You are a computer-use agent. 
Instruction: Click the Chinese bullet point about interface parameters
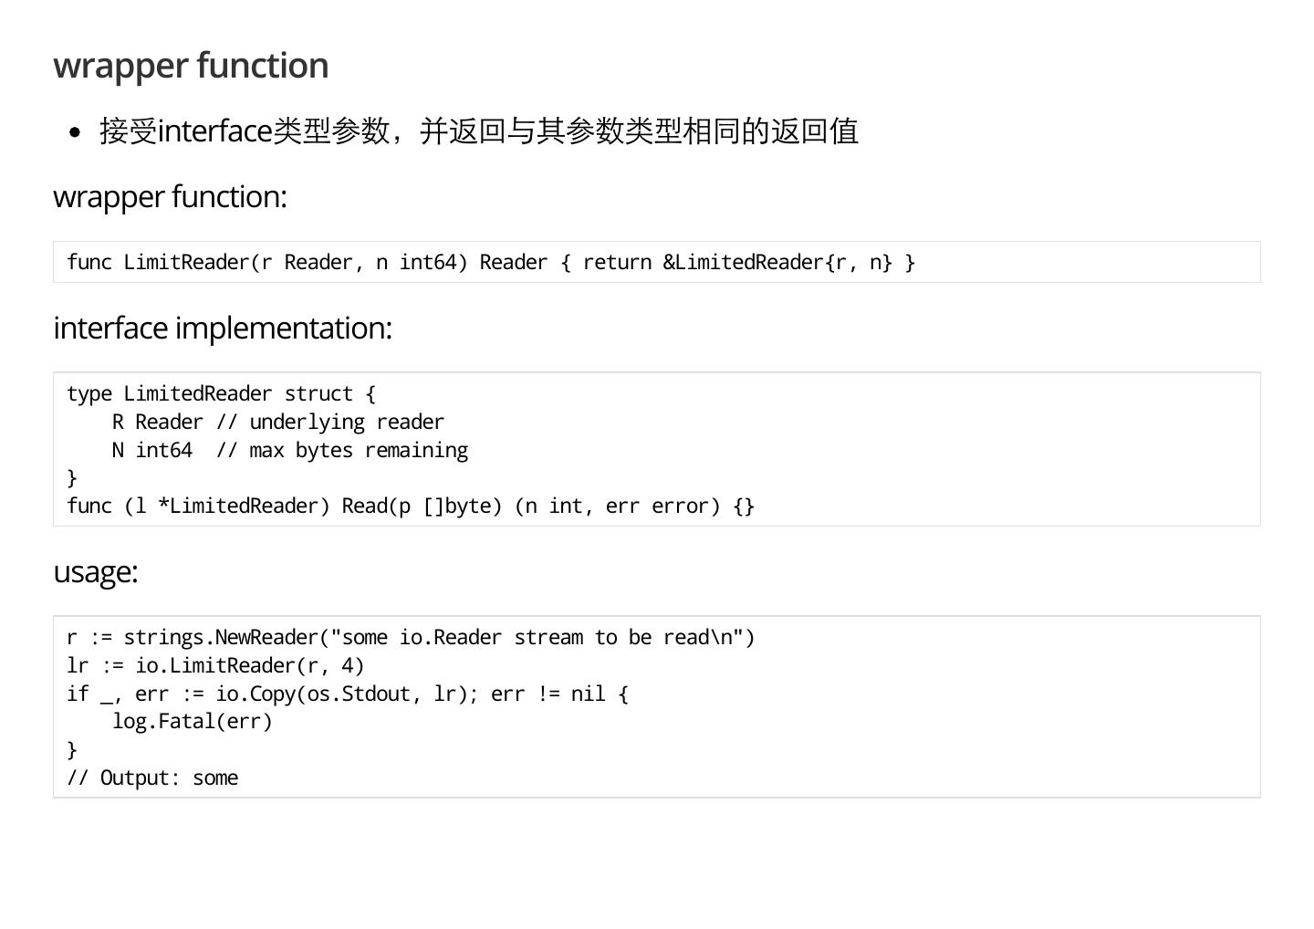(478, 131)
